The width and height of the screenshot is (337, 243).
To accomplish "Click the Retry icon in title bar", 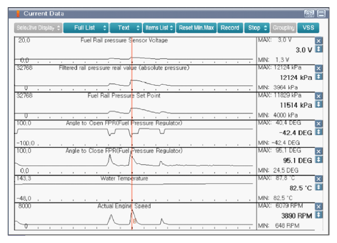I will 309,14.
